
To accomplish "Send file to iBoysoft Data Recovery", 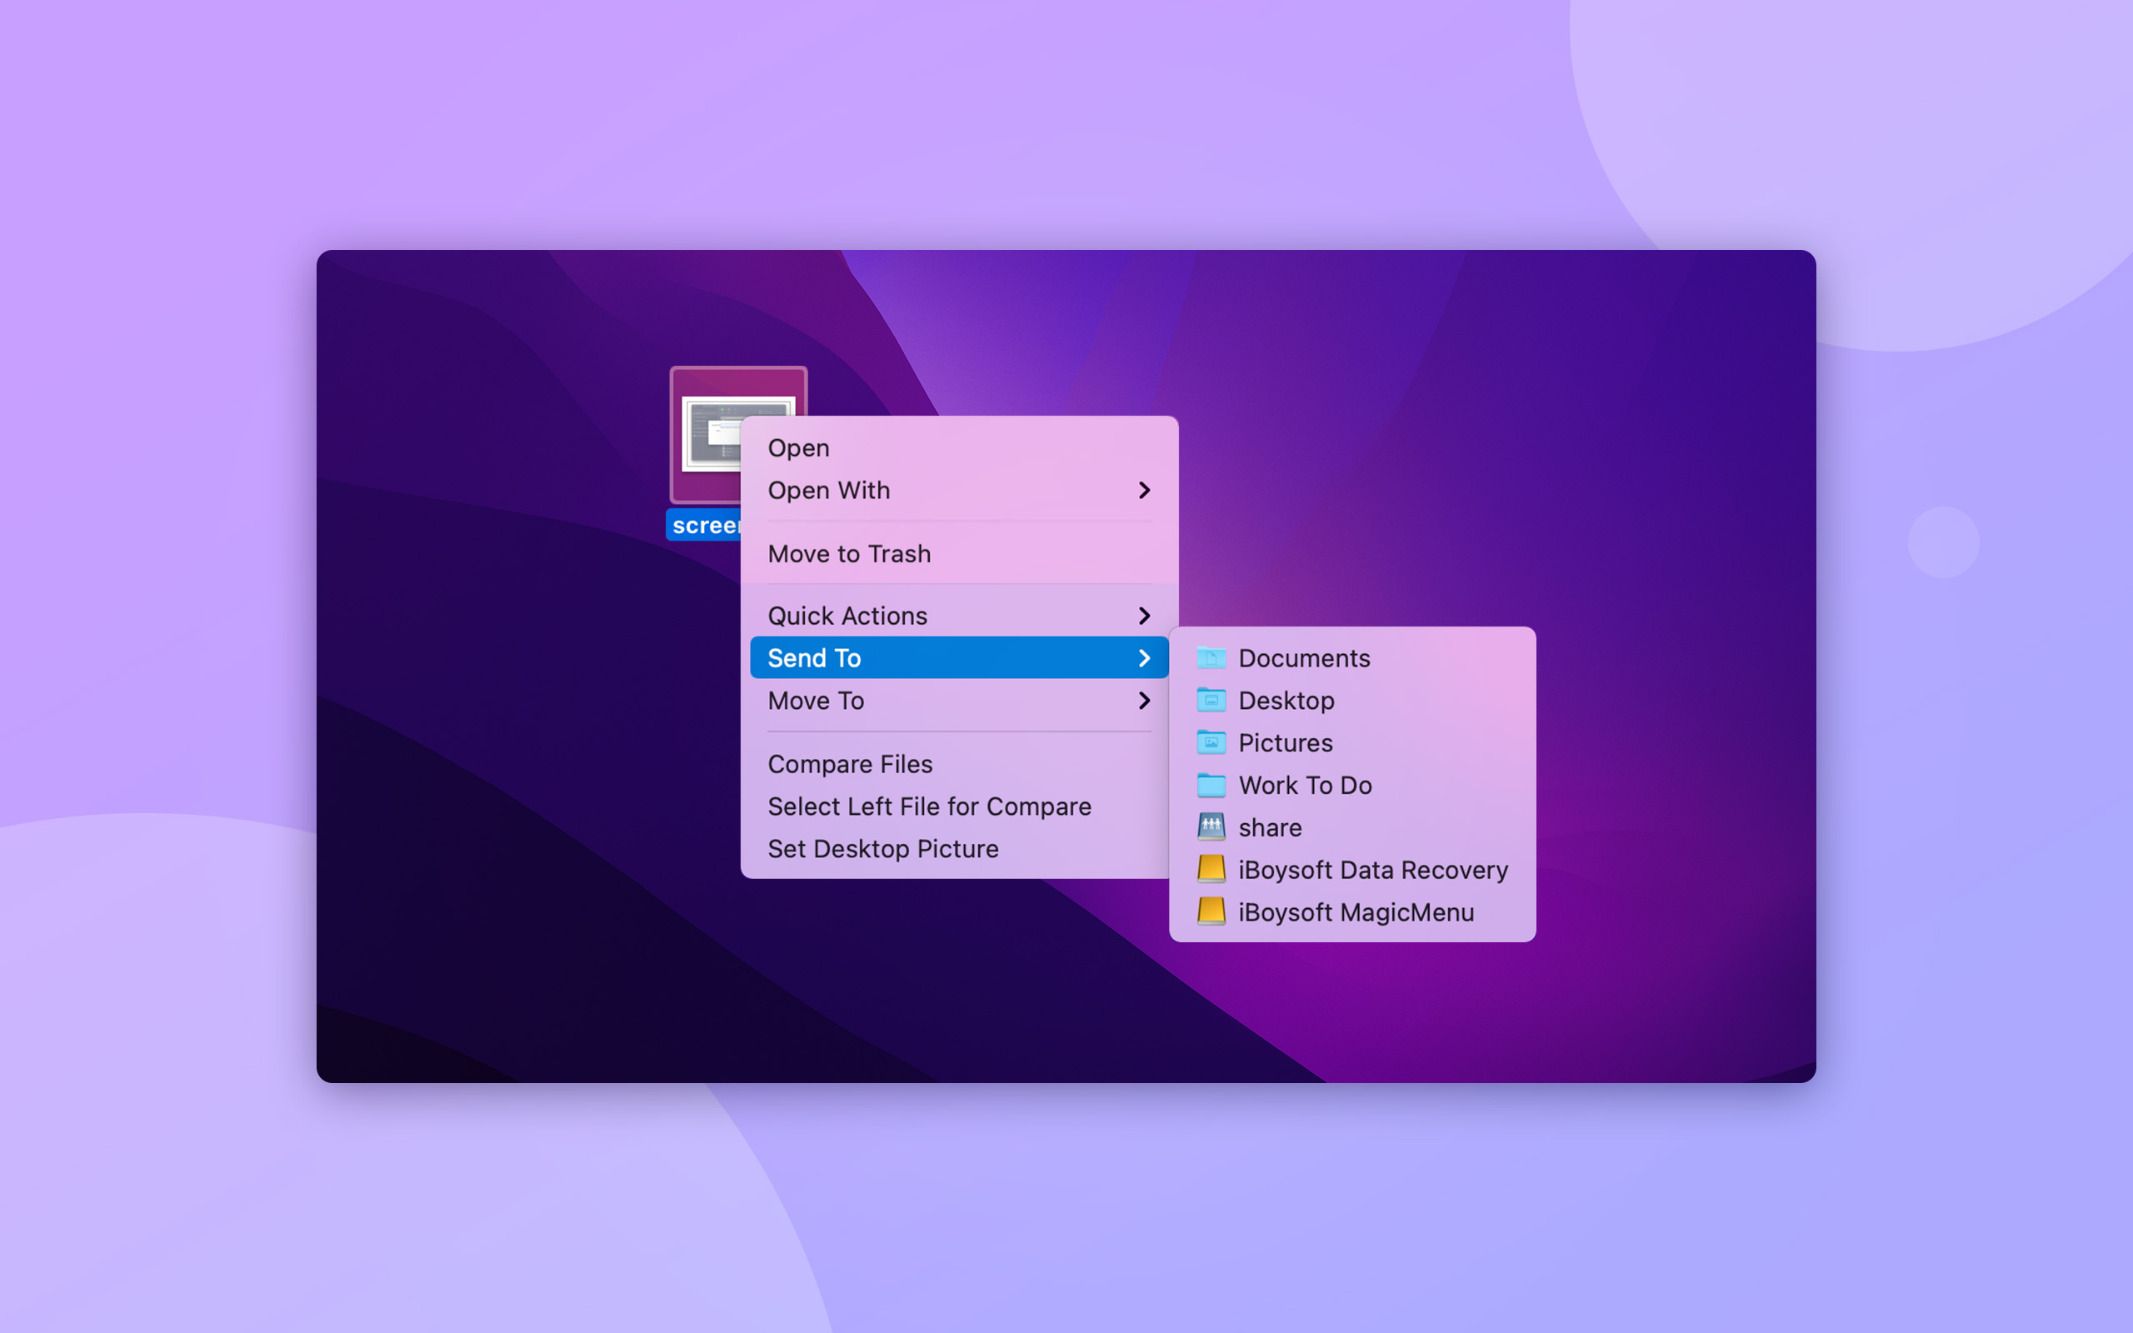I will coord(1352,869).
